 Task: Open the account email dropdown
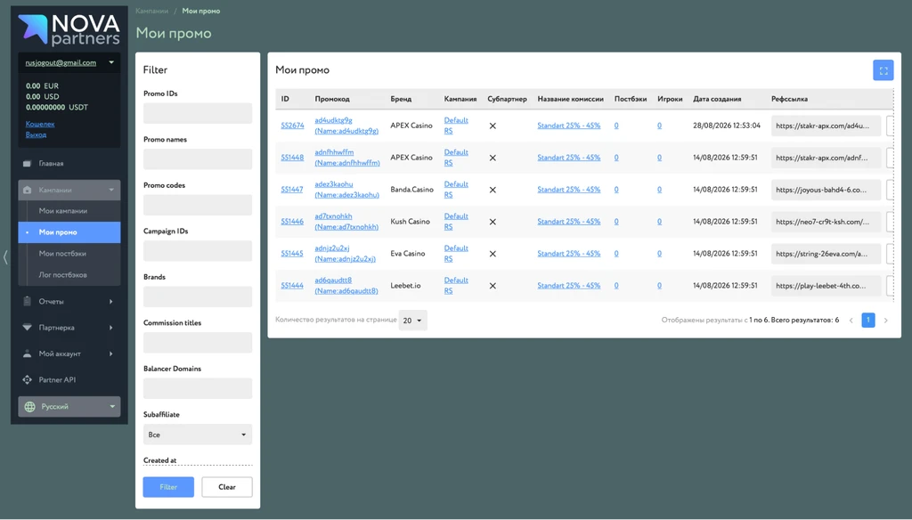[111, 62]
